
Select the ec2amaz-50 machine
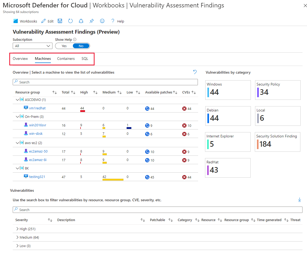pos(38,151)
